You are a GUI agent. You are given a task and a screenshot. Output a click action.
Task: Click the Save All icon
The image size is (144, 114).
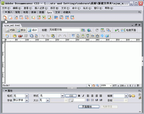click(x=31, y=36)
